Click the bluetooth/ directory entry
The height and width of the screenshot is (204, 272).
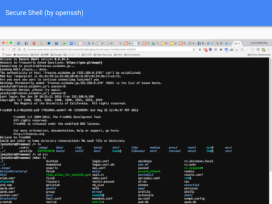pos(8,198)
